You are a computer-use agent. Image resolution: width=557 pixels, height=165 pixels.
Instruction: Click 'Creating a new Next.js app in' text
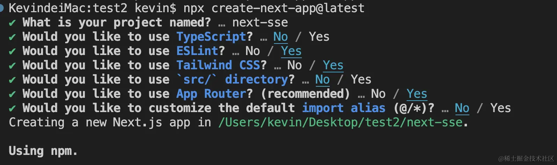click(110, 122)
